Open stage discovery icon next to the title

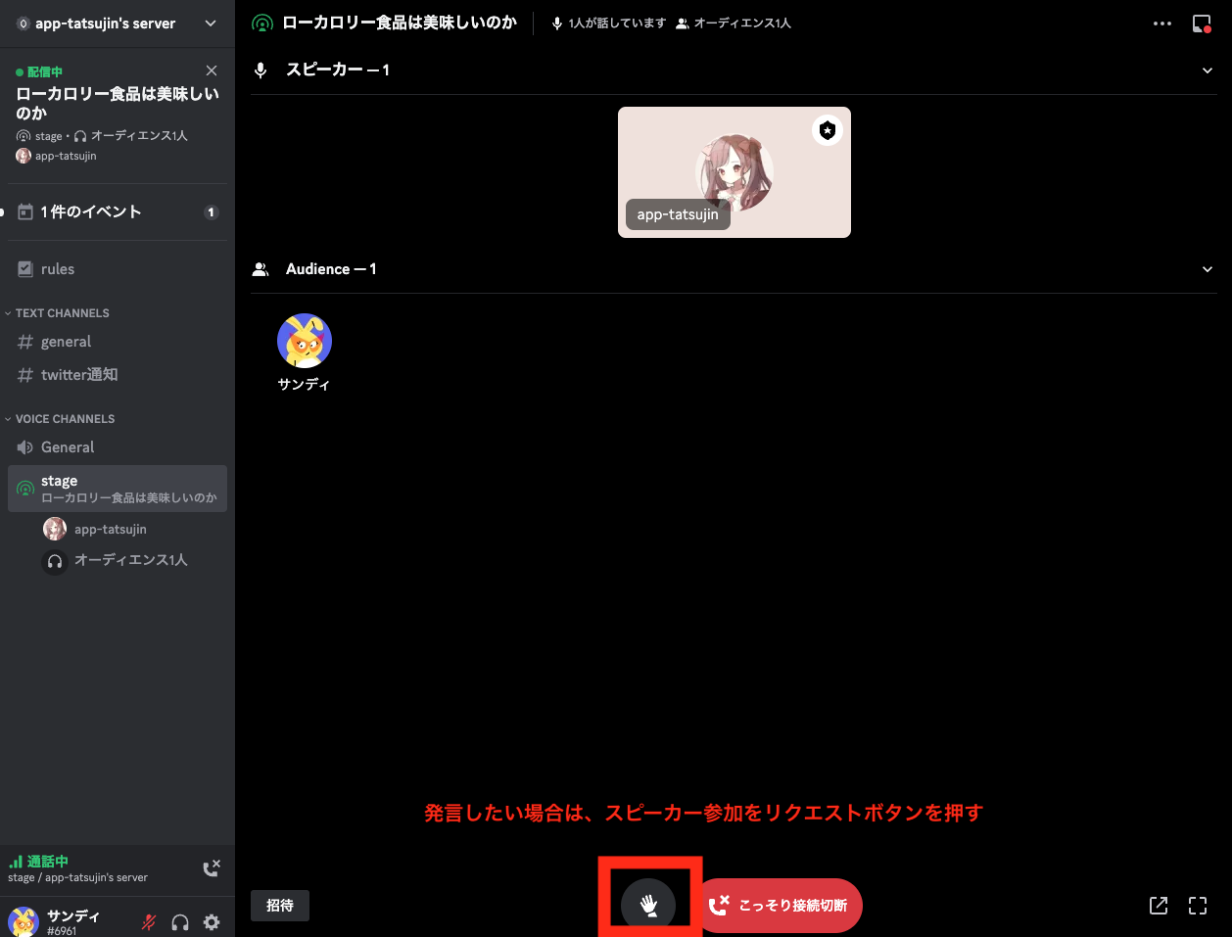coord(261,22)
